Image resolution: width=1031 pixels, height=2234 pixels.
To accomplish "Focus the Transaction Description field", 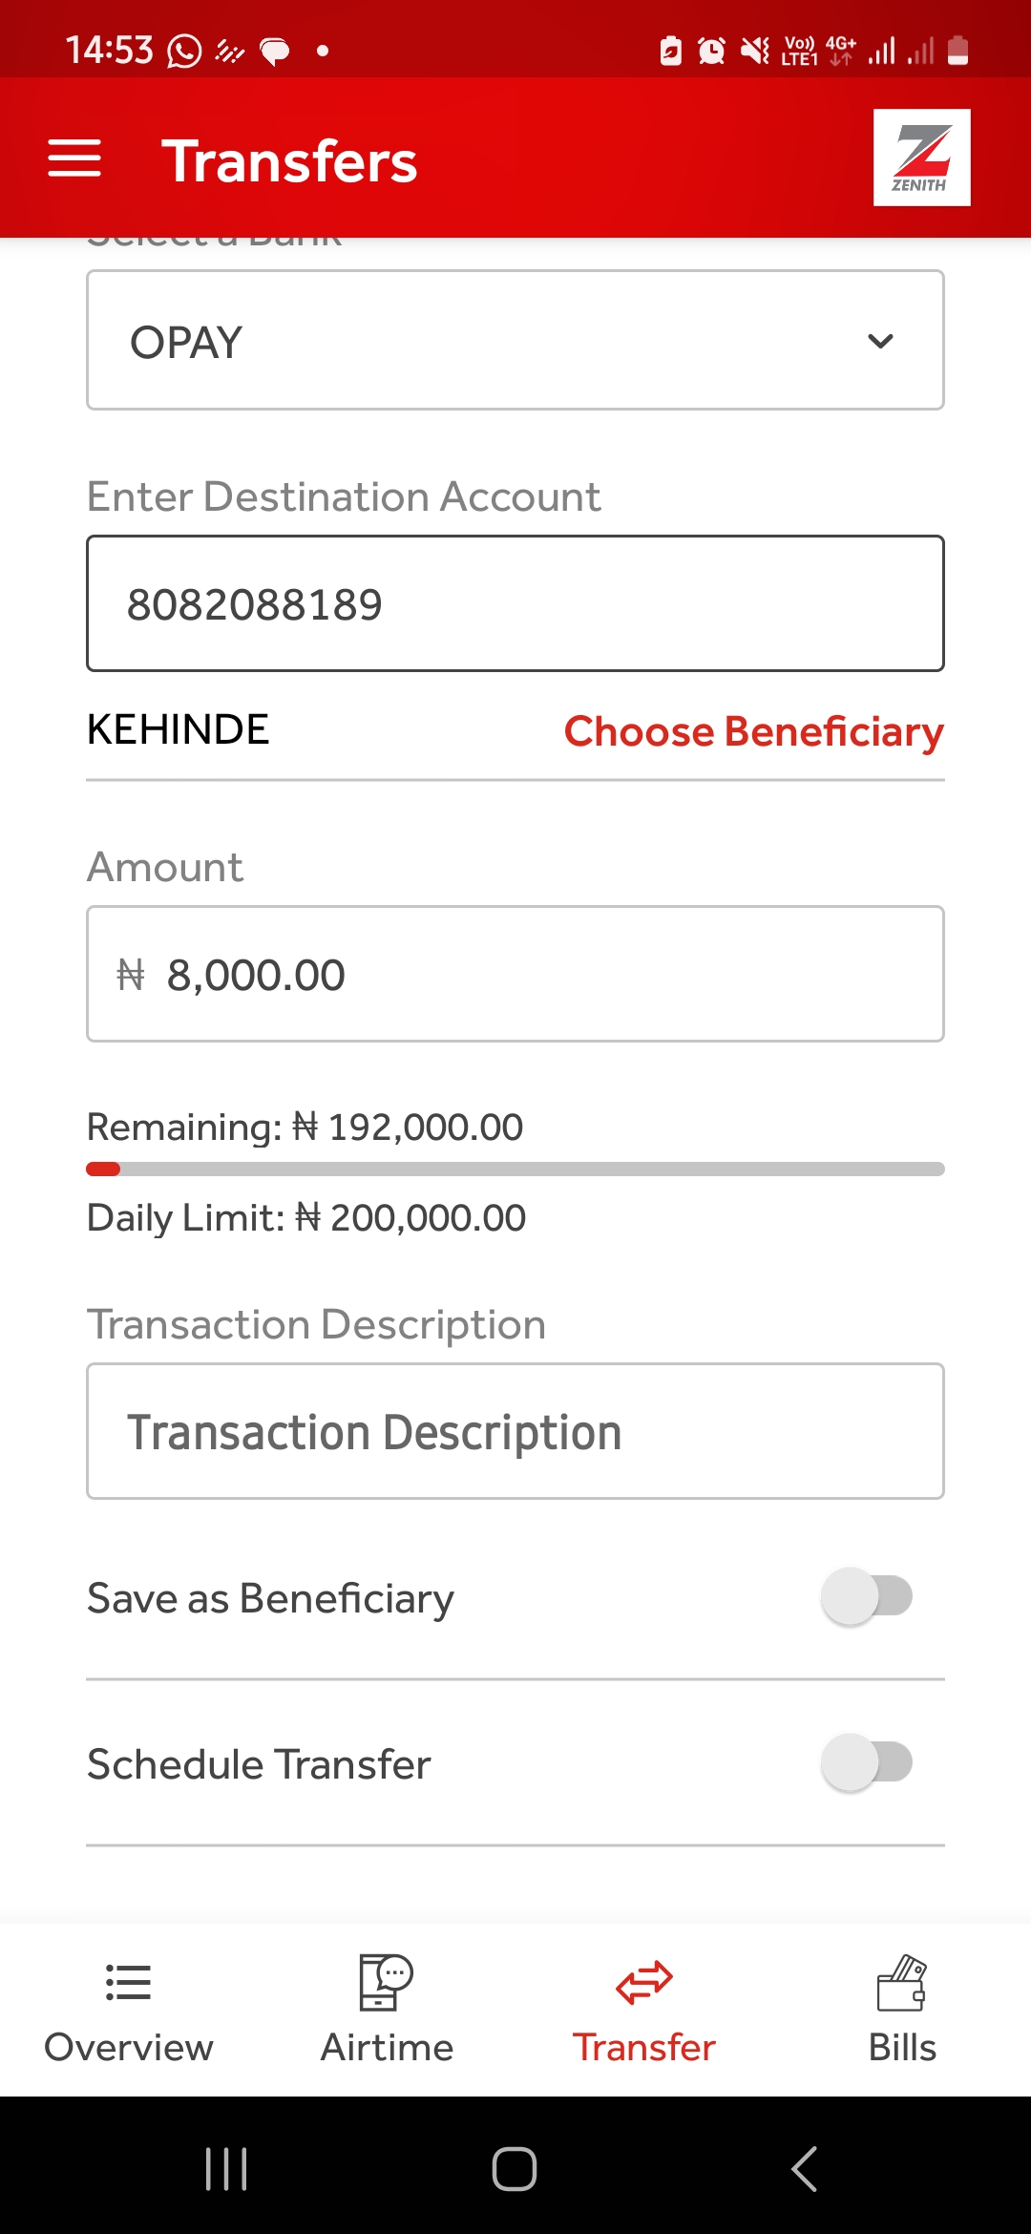I will [515, 1431].
